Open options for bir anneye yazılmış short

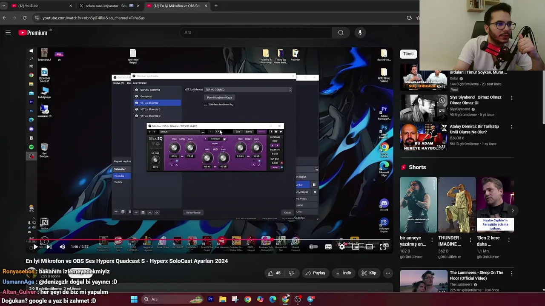[x=432, y=240]
